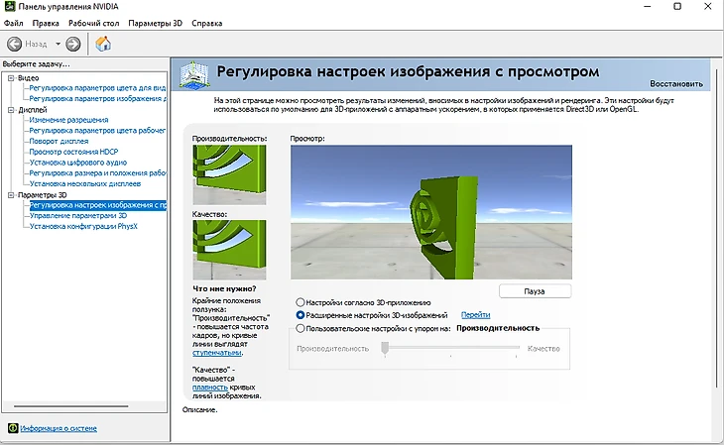Click the NVIDIA logo in title bar
Image resolution: width=724 pixels, height=445 pixels.
coord(9,7)
